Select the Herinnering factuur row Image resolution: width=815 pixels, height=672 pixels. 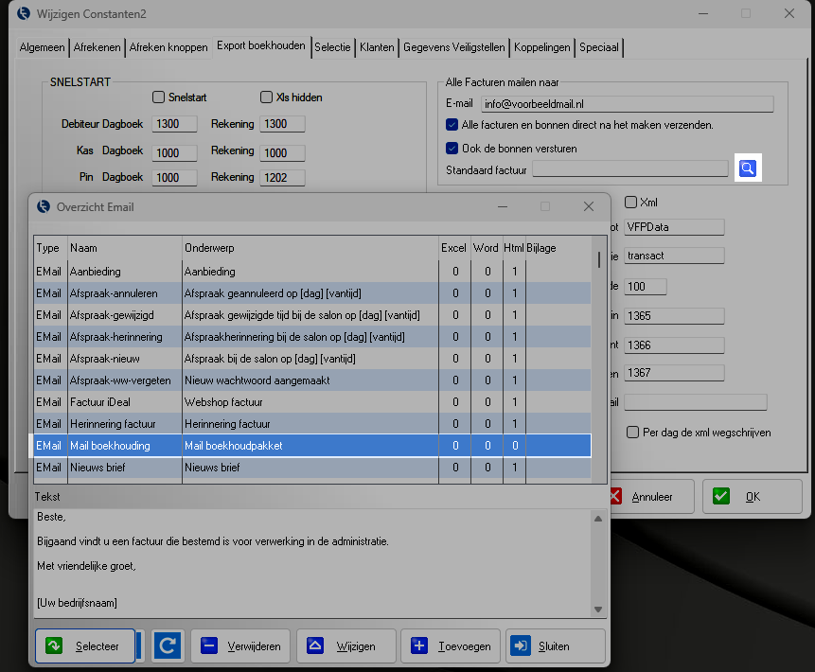pos(312,424)
